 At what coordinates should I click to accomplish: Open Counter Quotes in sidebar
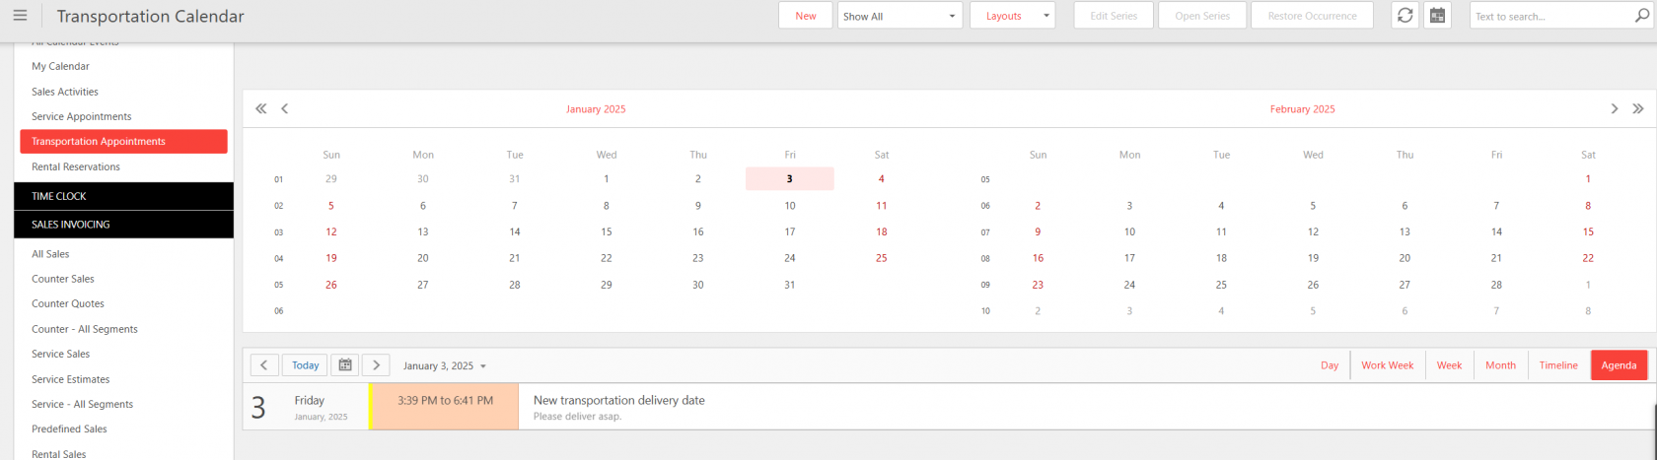[68, 303]
